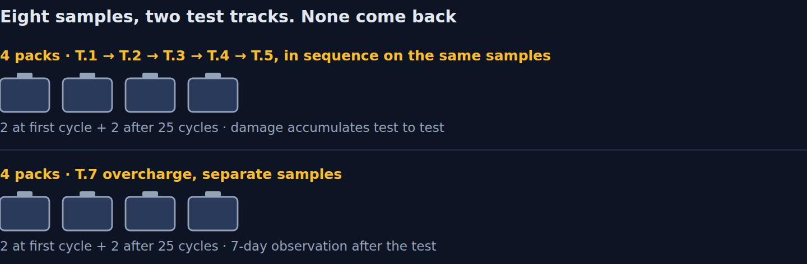Image resolution: width=807 pixels, height=264 pixels.
Task: Click '2 at first cycle' in the first caption
Action: (x=47, y=128)
